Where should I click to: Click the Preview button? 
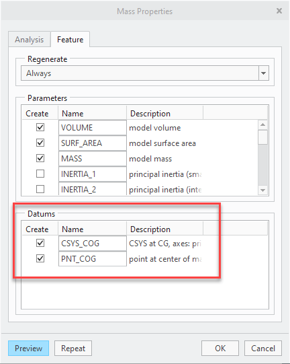[28, 349]
